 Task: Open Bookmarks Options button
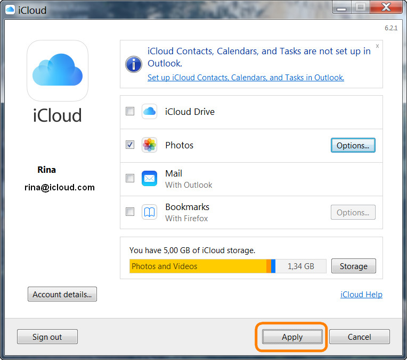[353, 212]
